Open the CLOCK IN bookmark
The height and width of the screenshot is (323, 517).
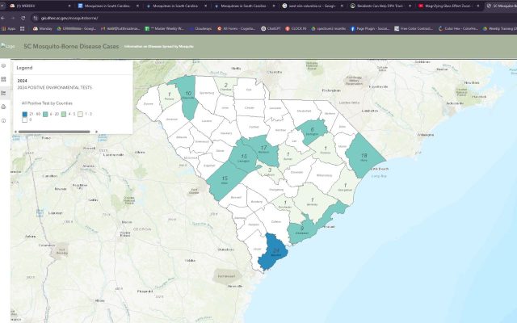[x=296, y=29]
